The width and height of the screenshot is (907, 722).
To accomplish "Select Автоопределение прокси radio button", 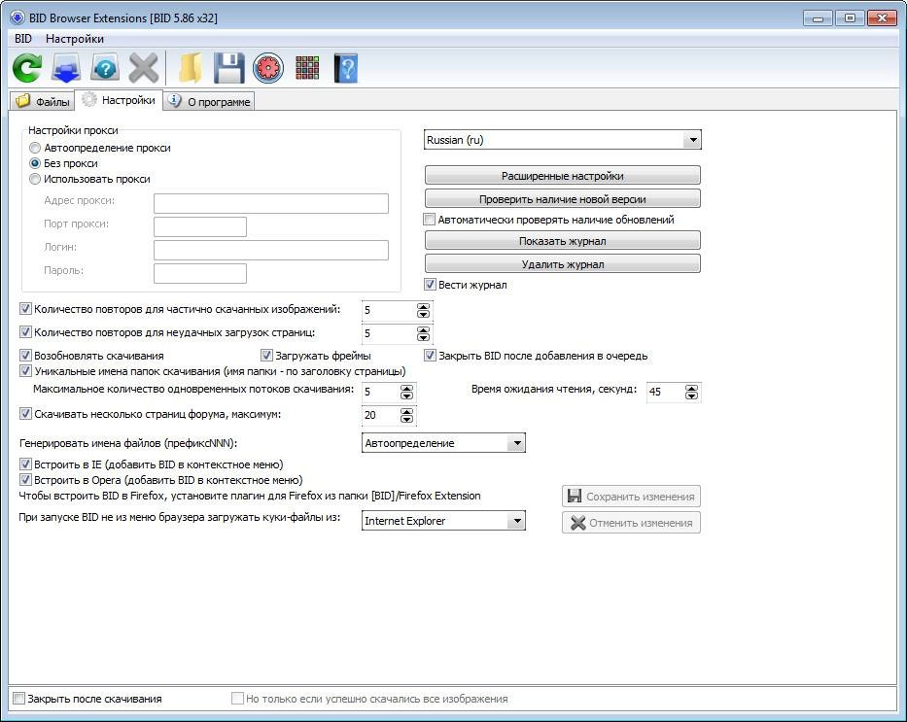I will 35,148.
